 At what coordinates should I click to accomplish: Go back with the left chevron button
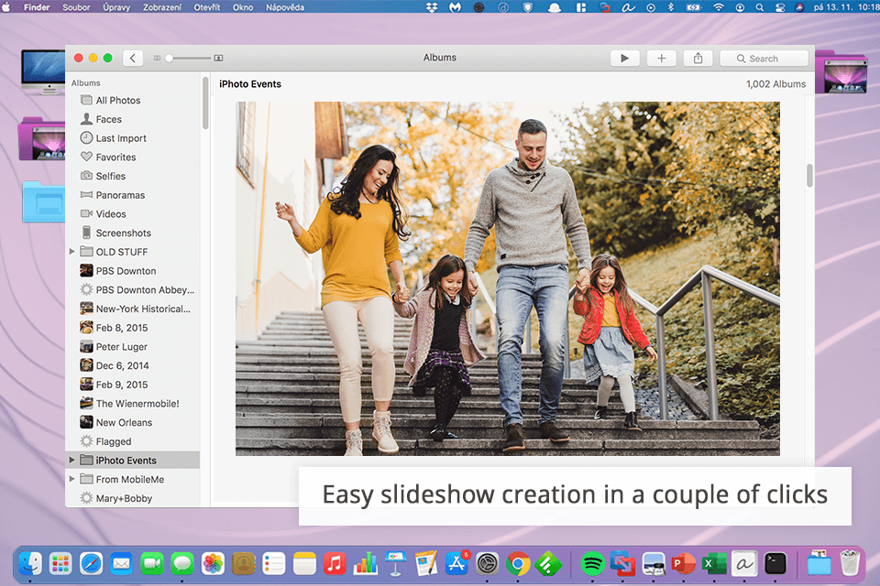coord(133,59)
